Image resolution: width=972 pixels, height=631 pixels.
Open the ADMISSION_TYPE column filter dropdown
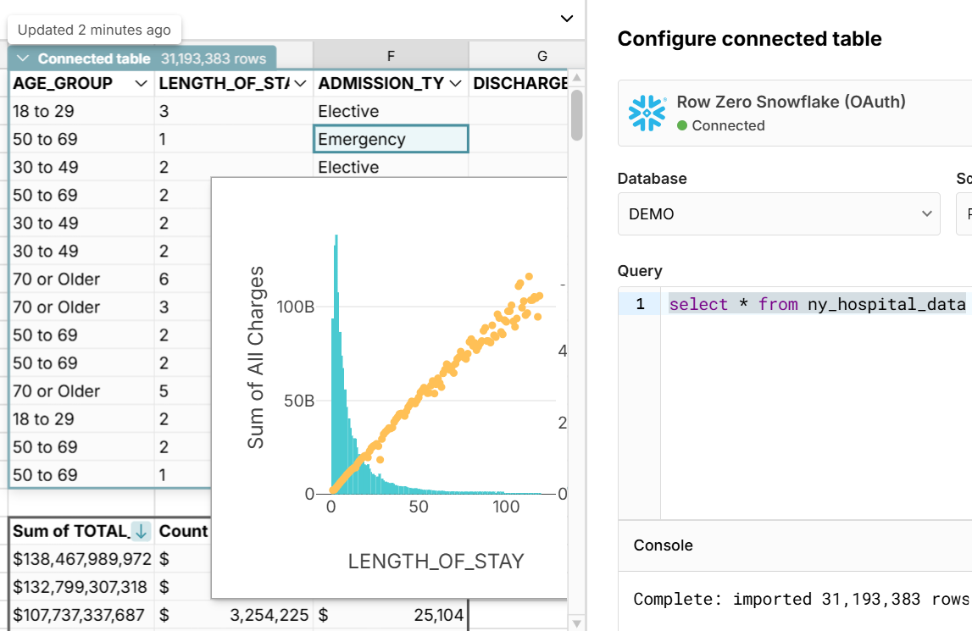454,84
